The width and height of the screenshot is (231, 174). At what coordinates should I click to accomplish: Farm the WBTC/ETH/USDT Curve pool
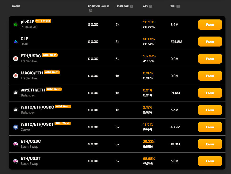(x=210, y=127)
